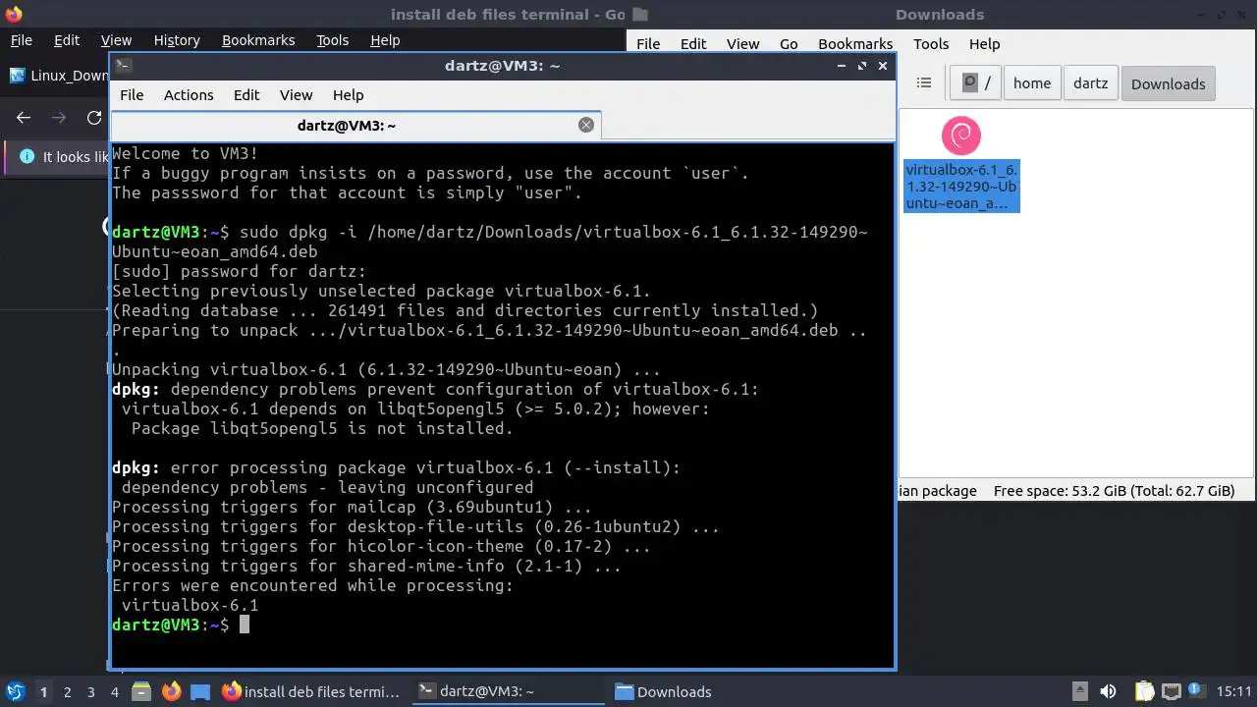Close the dartz@VM3 terminal tab

(x=586, y=125)
